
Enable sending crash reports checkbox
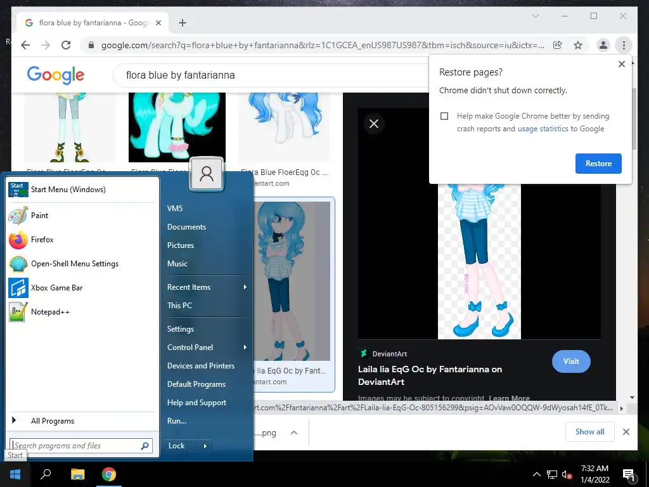coord(444,116)
